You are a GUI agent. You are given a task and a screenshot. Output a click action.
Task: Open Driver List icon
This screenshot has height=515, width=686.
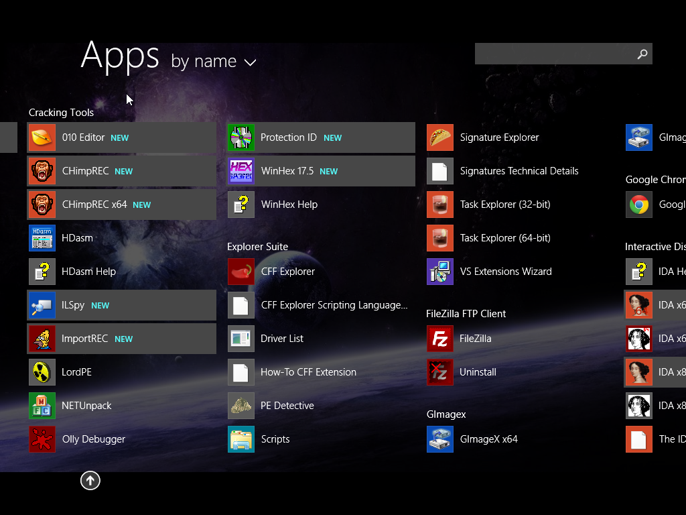pos(241,339)
